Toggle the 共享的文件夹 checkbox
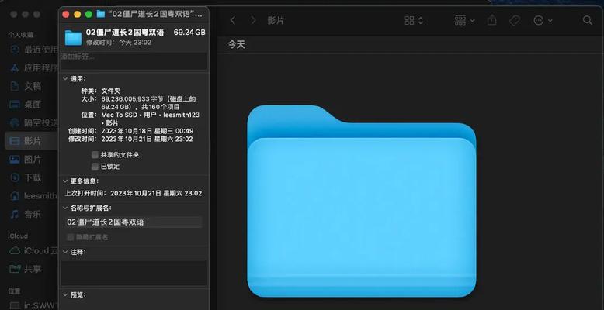604x310 pixels. (95, 155)
